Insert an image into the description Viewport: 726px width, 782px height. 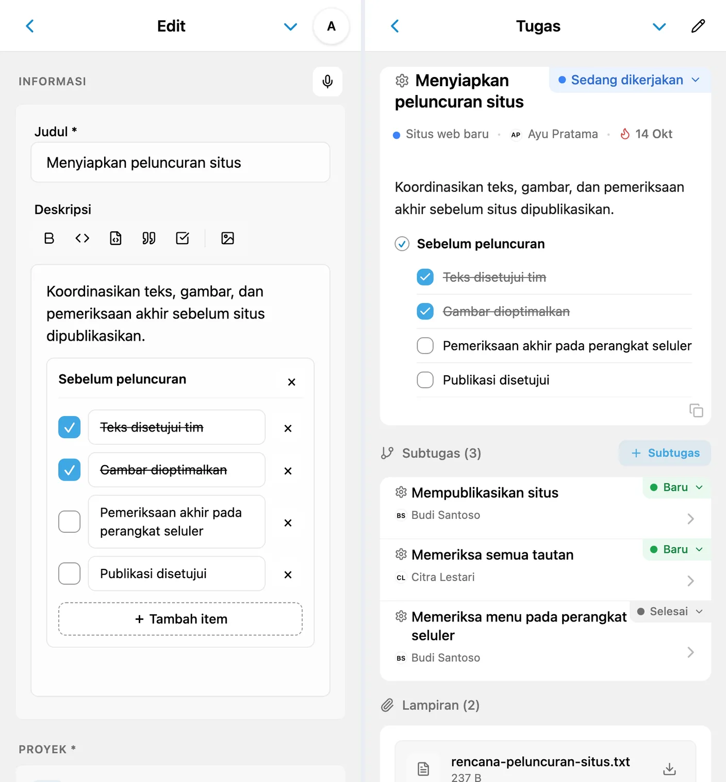(227, 238)
